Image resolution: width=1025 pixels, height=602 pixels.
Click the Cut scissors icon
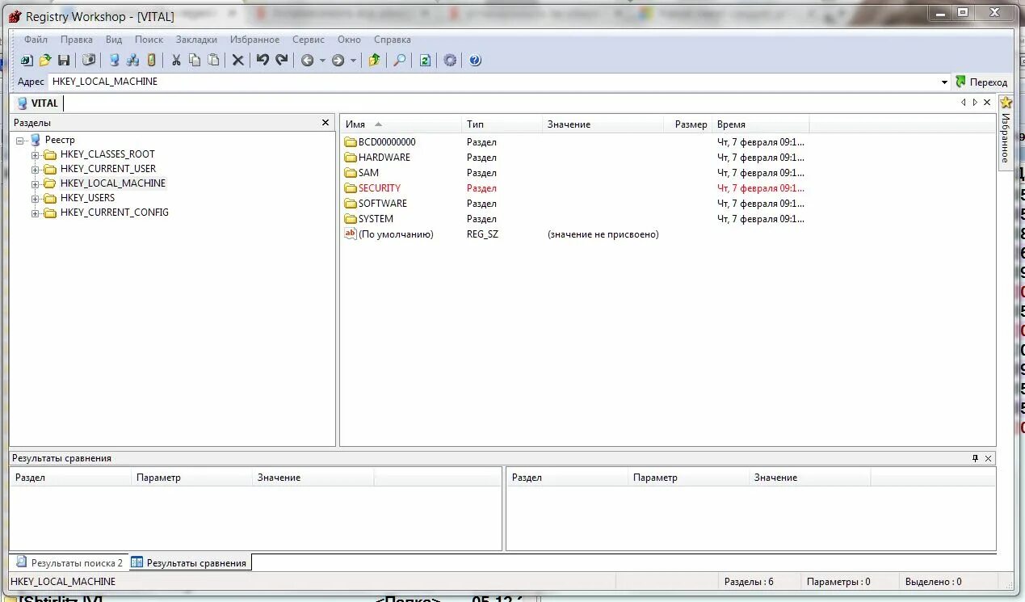(x=176, y=61)
